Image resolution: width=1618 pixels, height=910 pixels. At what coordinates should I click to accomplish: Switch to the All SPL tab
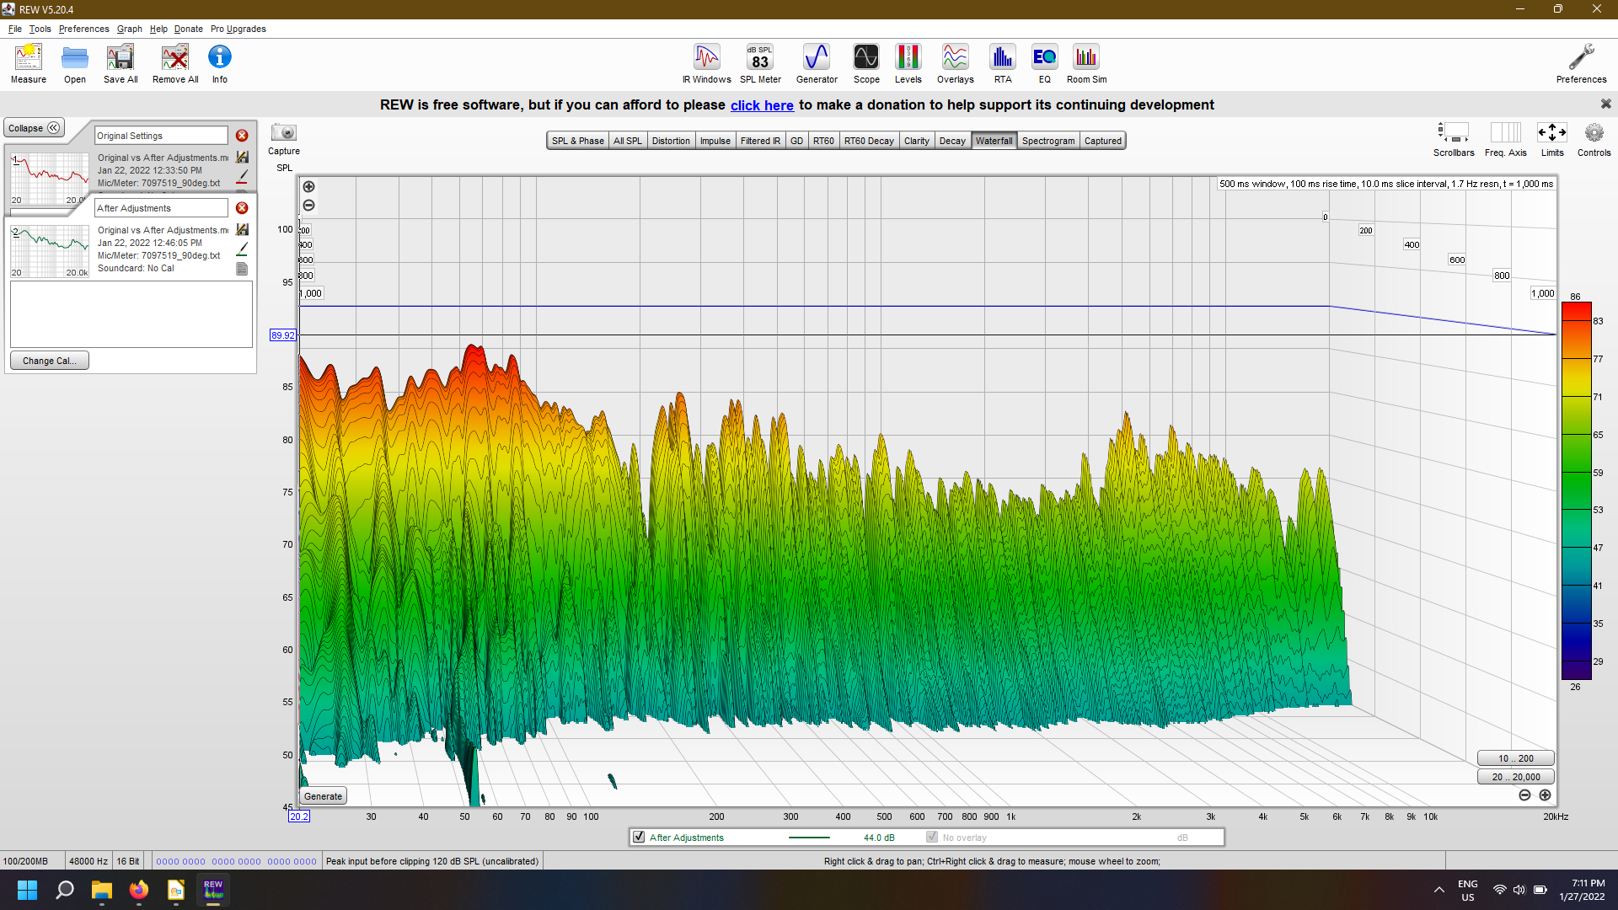[x=628, y=141]
